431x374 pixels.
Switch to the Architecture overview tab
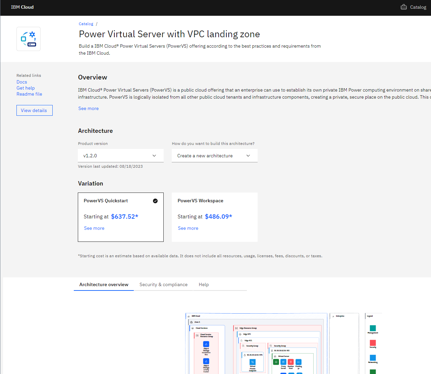coord(104,284)
